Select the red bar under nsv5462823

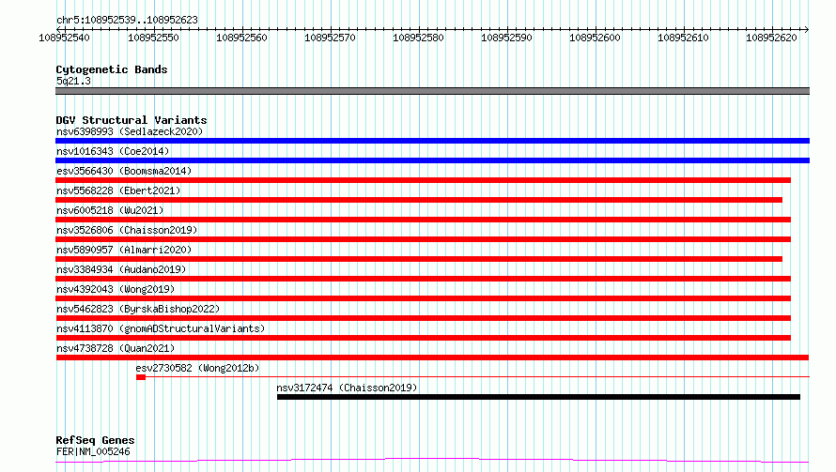coord(423,318)
